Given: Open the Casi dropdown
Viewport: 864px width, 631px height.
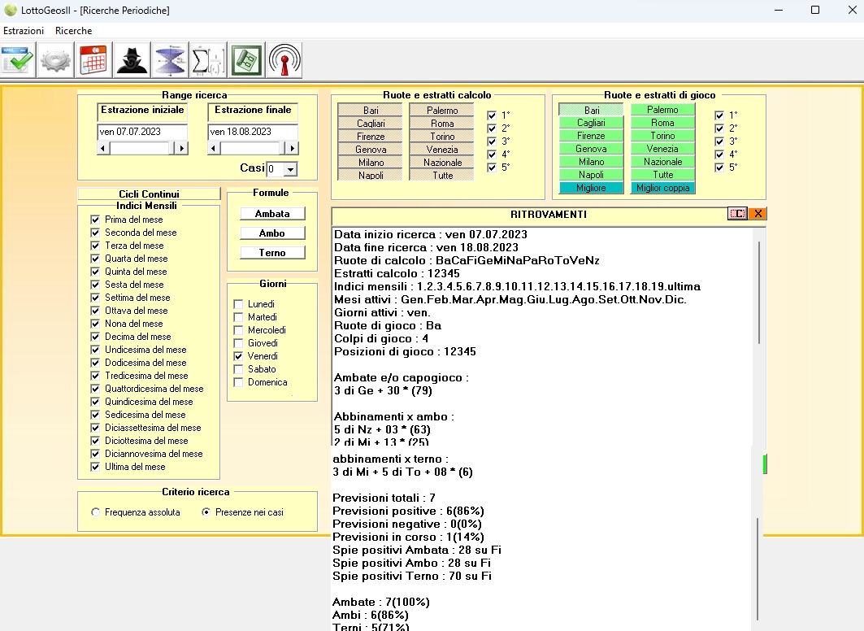Looking at the screenshot, I should coord(290,169).
